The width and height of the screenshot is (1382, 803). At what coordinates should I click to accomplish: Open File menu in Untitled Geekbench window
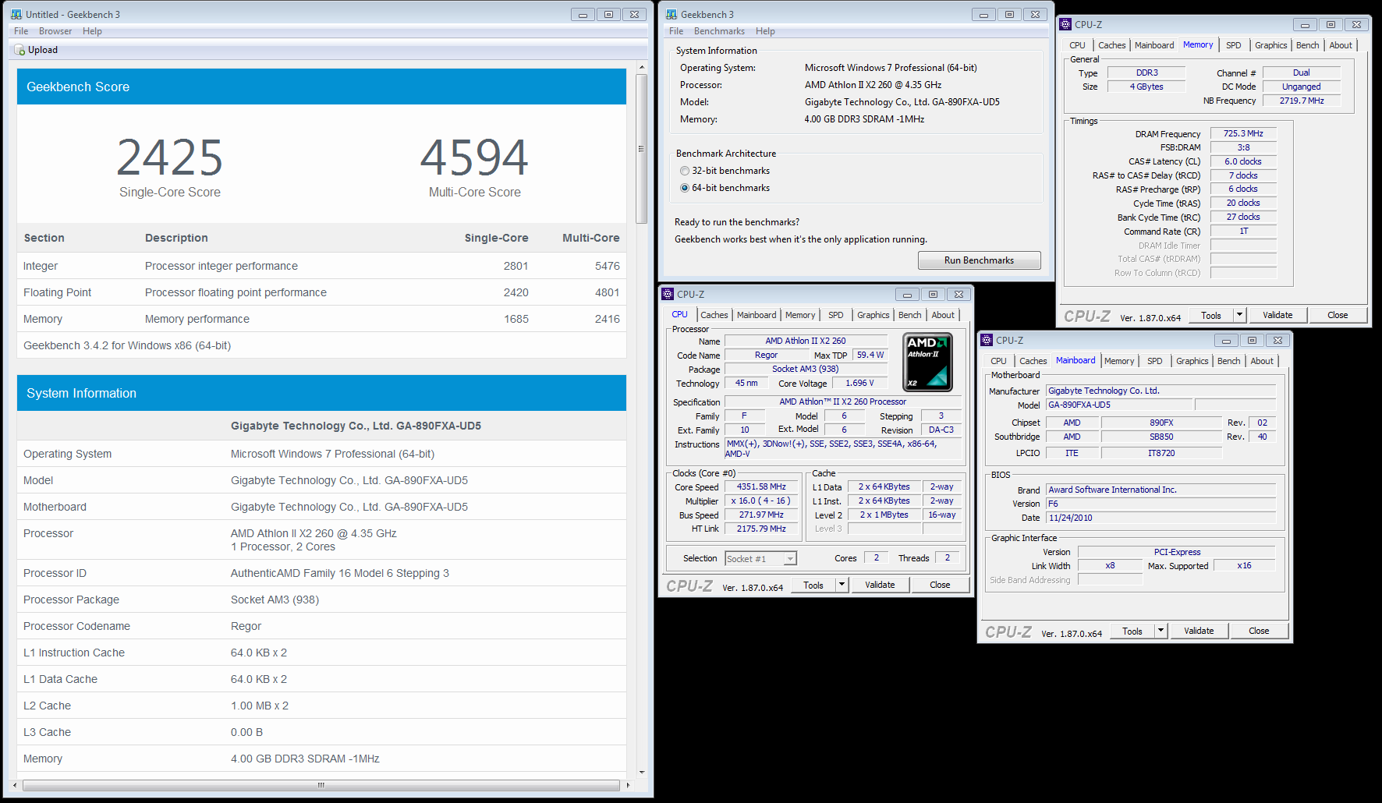pos(21,31)
